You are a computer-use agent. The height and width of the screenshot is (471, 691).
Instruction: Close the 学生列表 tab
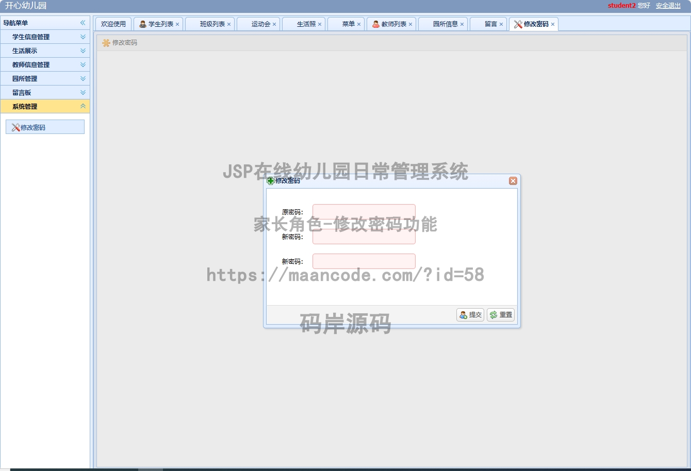(x=177, y=24)
